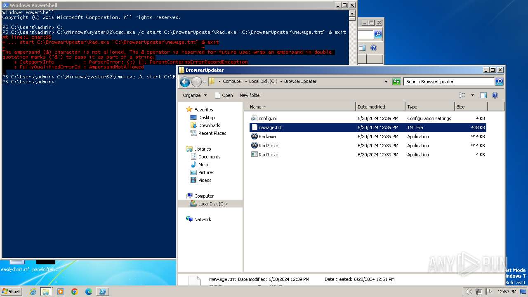Click the PowerShell title bar icon
This screenshot has width=528, height=297.
[x=5, y=5]
